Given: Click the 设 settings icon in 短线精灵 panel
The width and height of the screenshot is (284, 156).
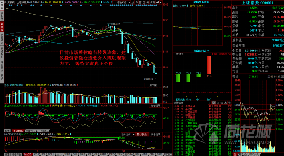Looking at the screenshot, I should [230, 103].
